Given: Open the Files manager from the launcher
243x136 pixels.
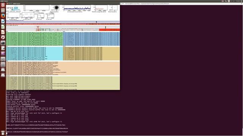Looking at the screenshot, I should 3,11.
